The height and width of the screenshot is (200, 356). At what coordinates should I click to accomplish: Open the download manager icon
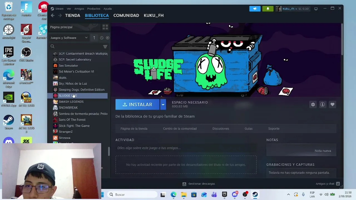click(x=184, y=184)
